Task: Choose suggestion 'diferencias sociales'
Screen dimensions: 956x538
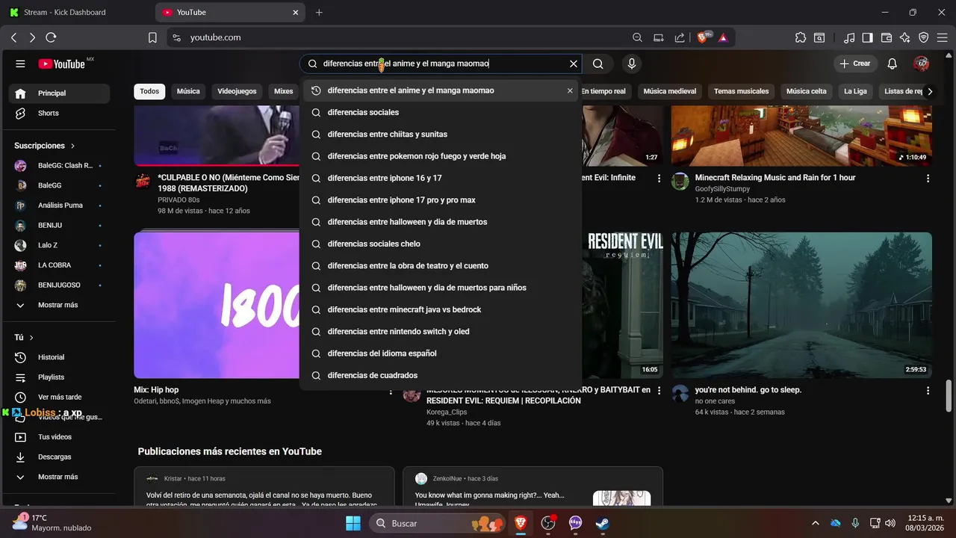Action: tap(441, 112)
